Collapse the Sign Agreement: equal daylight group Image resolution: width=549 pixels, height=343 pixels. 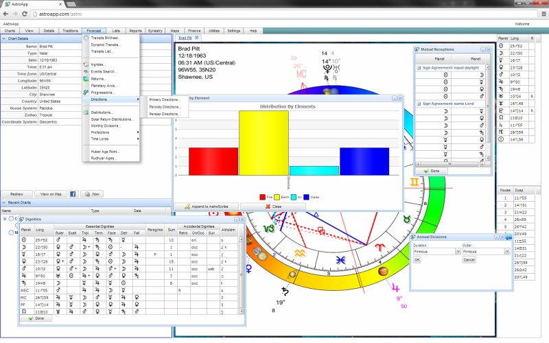coord(418,68)
